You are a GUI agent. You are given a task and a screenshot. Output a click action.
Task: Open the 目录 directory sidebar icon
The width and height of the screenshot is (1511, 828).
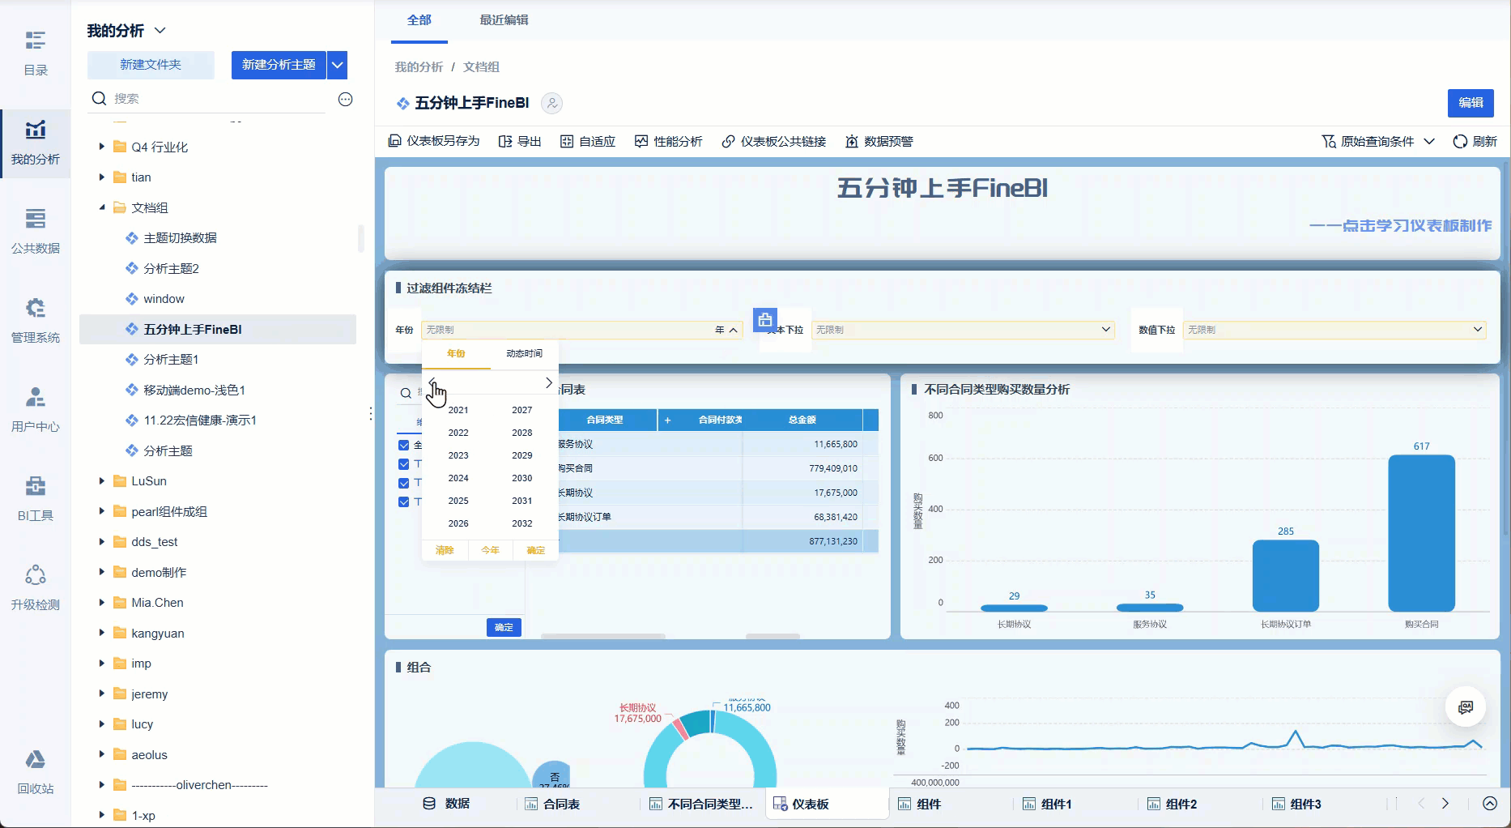(x=36, y=53)
